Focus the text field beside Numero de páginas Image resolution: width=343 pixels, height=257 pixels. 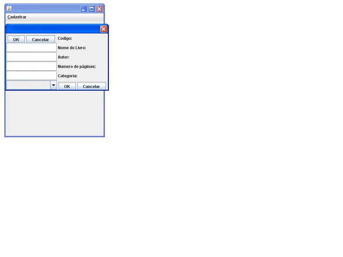pyautogui.click(x=31, y=66)
